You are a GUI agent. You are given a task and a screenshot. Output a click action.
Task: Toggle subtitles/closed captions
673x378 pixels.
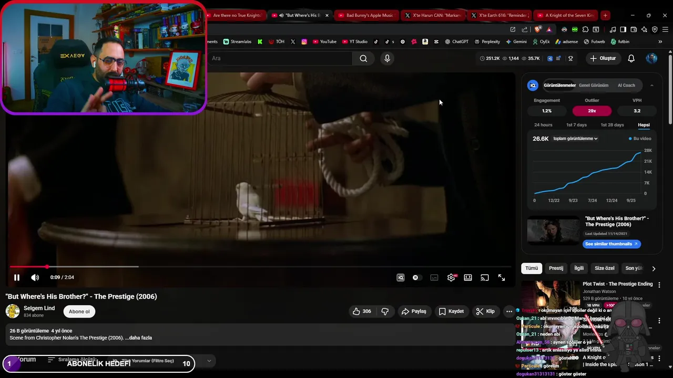[x=434, y=278]
